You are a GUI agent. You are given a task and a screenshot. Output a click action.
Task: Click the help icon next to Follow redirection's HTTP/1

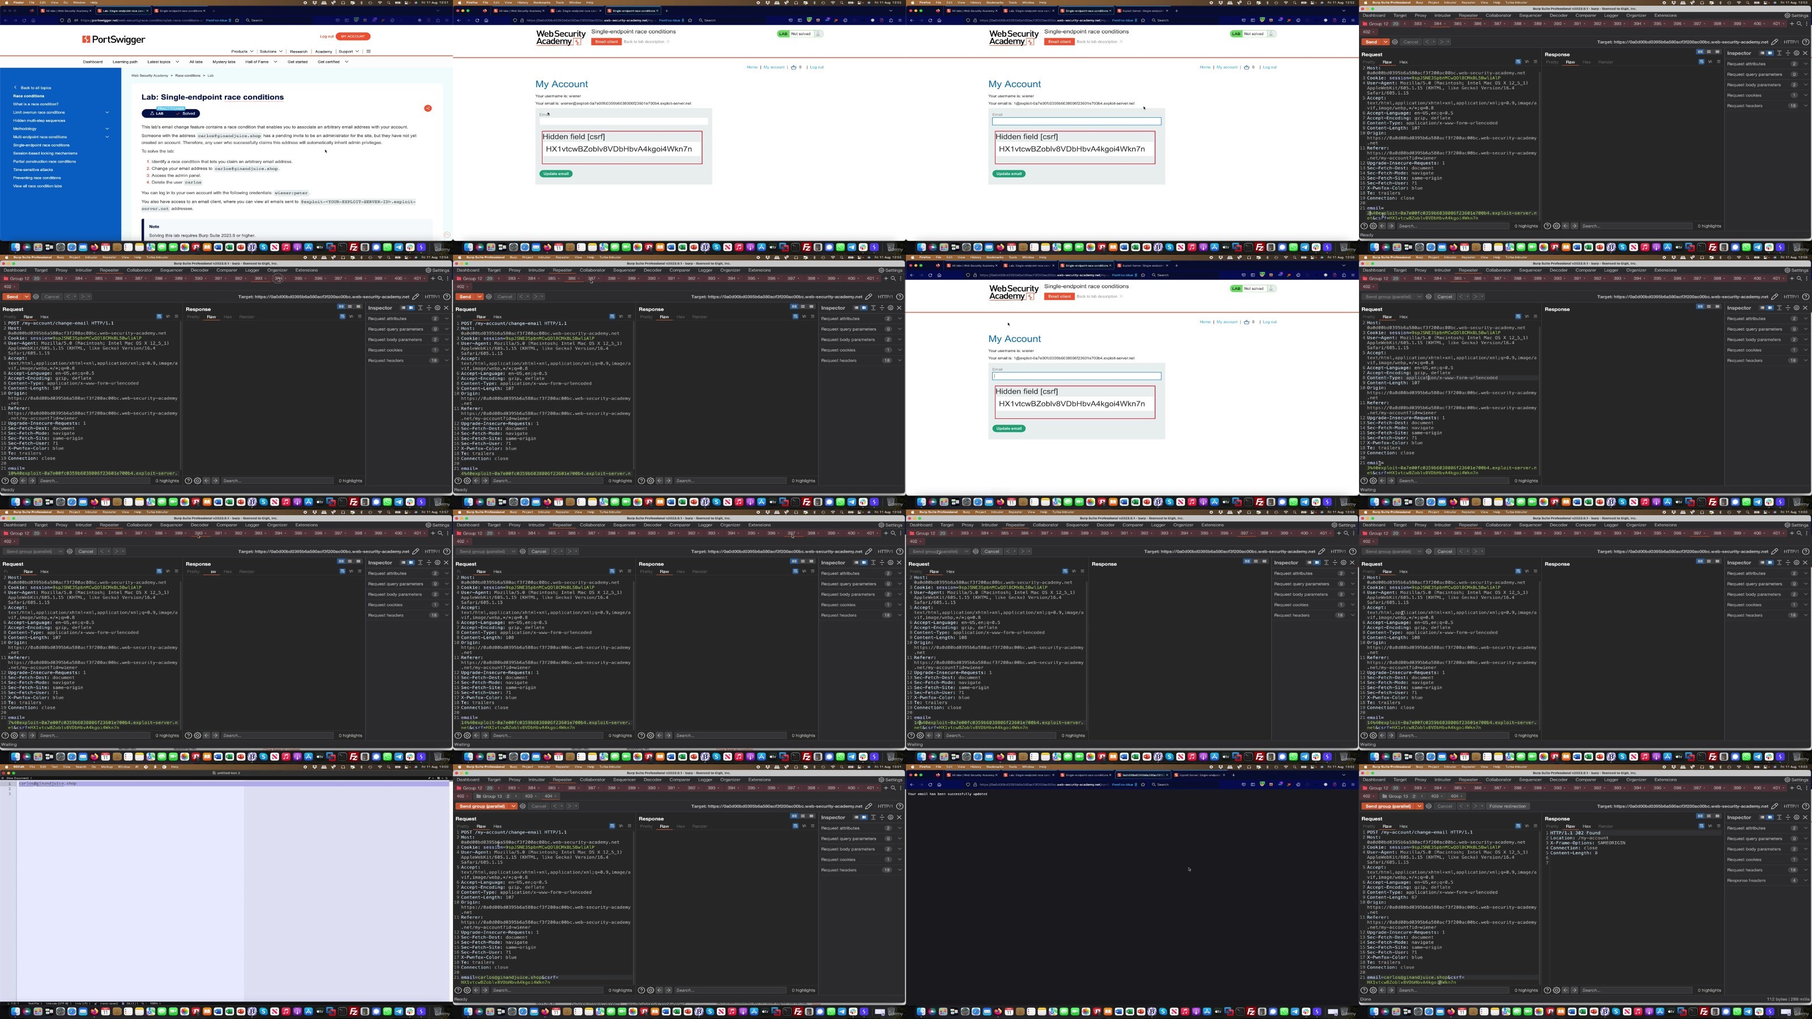pyautogui.click(x=1805, y=807)
